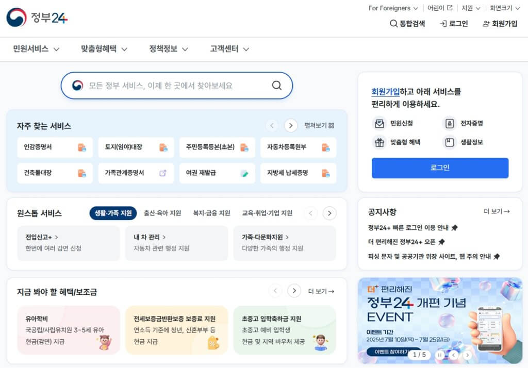Expand the 화면크기 dropdown
The image size is (528, 368).
[505, 8]
